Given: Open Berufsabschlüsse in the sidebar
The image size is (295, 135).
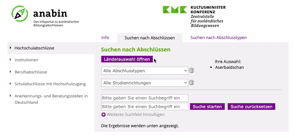Looking at the screenshot, I should click(x=31, y=72).
